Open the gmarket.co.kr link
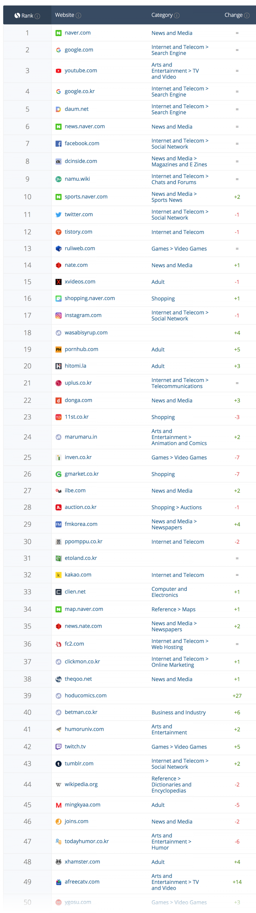This screenshot has width=256, height=913. pyautogui.click(x=82, y=474)
